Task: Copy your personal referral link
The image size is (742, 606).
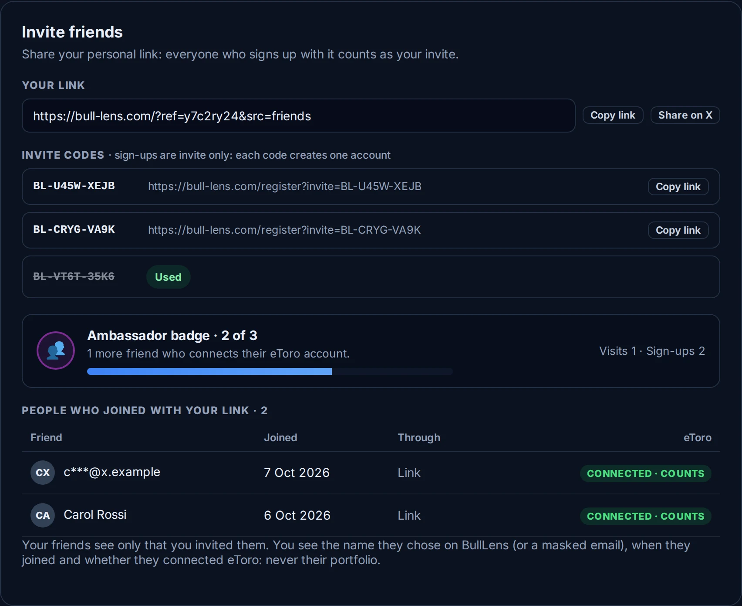Action: pos(613,115)
